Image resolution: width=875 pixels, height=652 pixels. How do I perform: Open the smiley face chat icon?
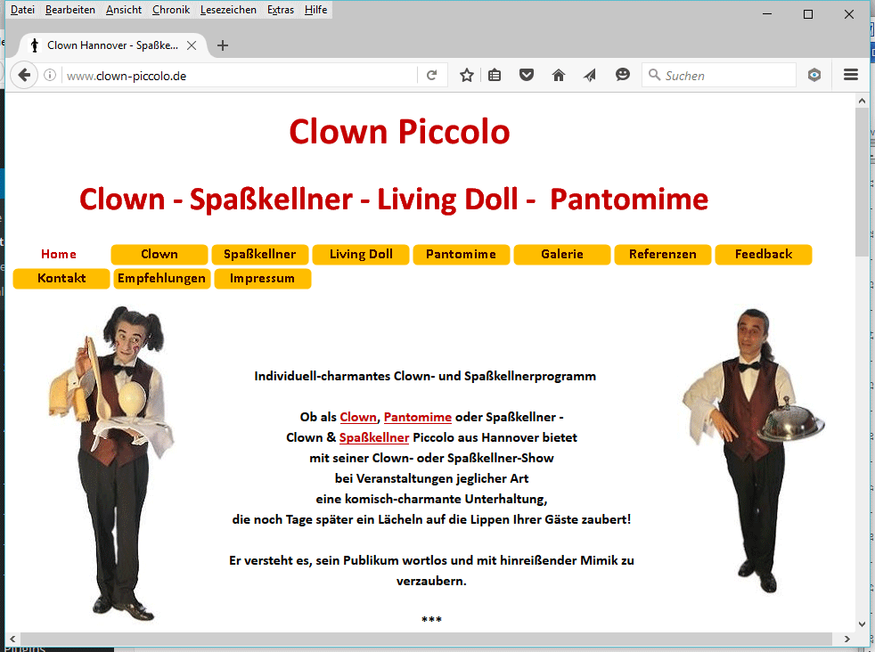pyautogui.click(x=623, y=75)
